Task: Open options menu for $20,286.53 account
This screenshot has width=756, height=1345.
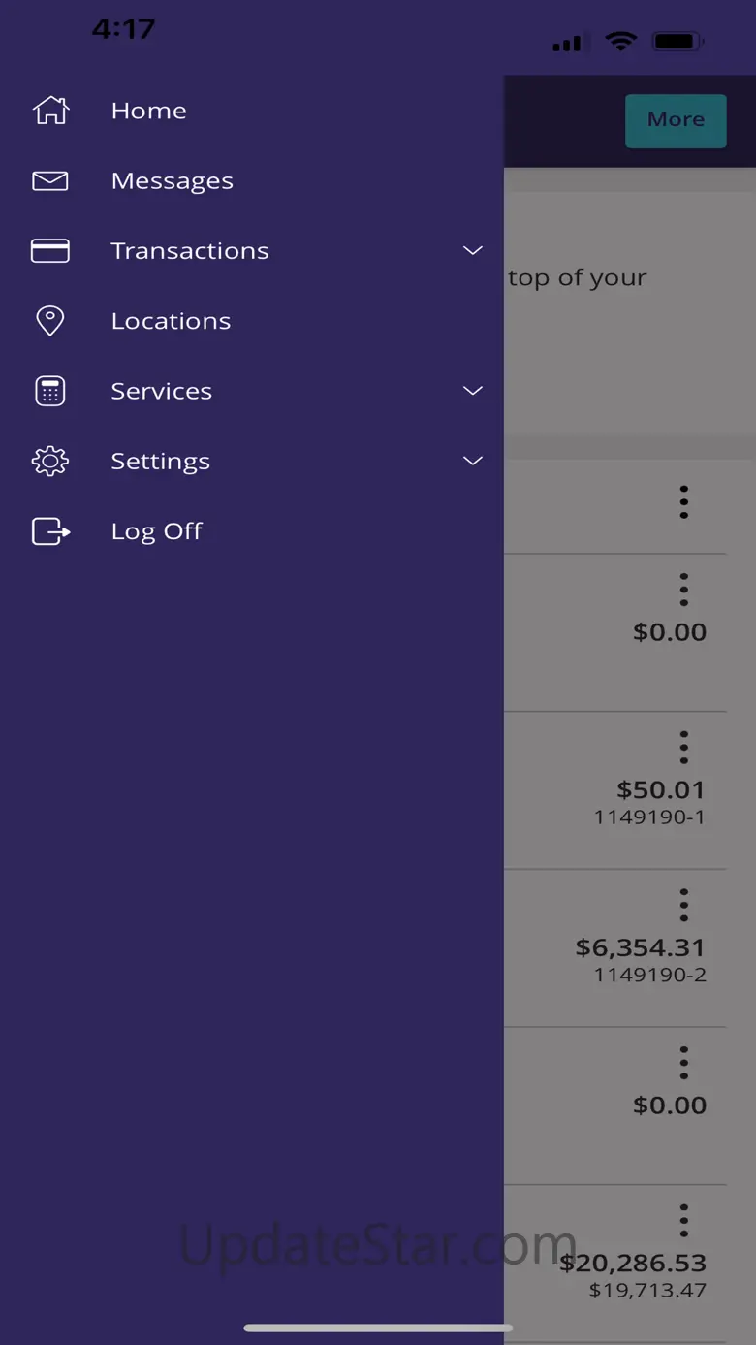Action: pos(683,1220)
